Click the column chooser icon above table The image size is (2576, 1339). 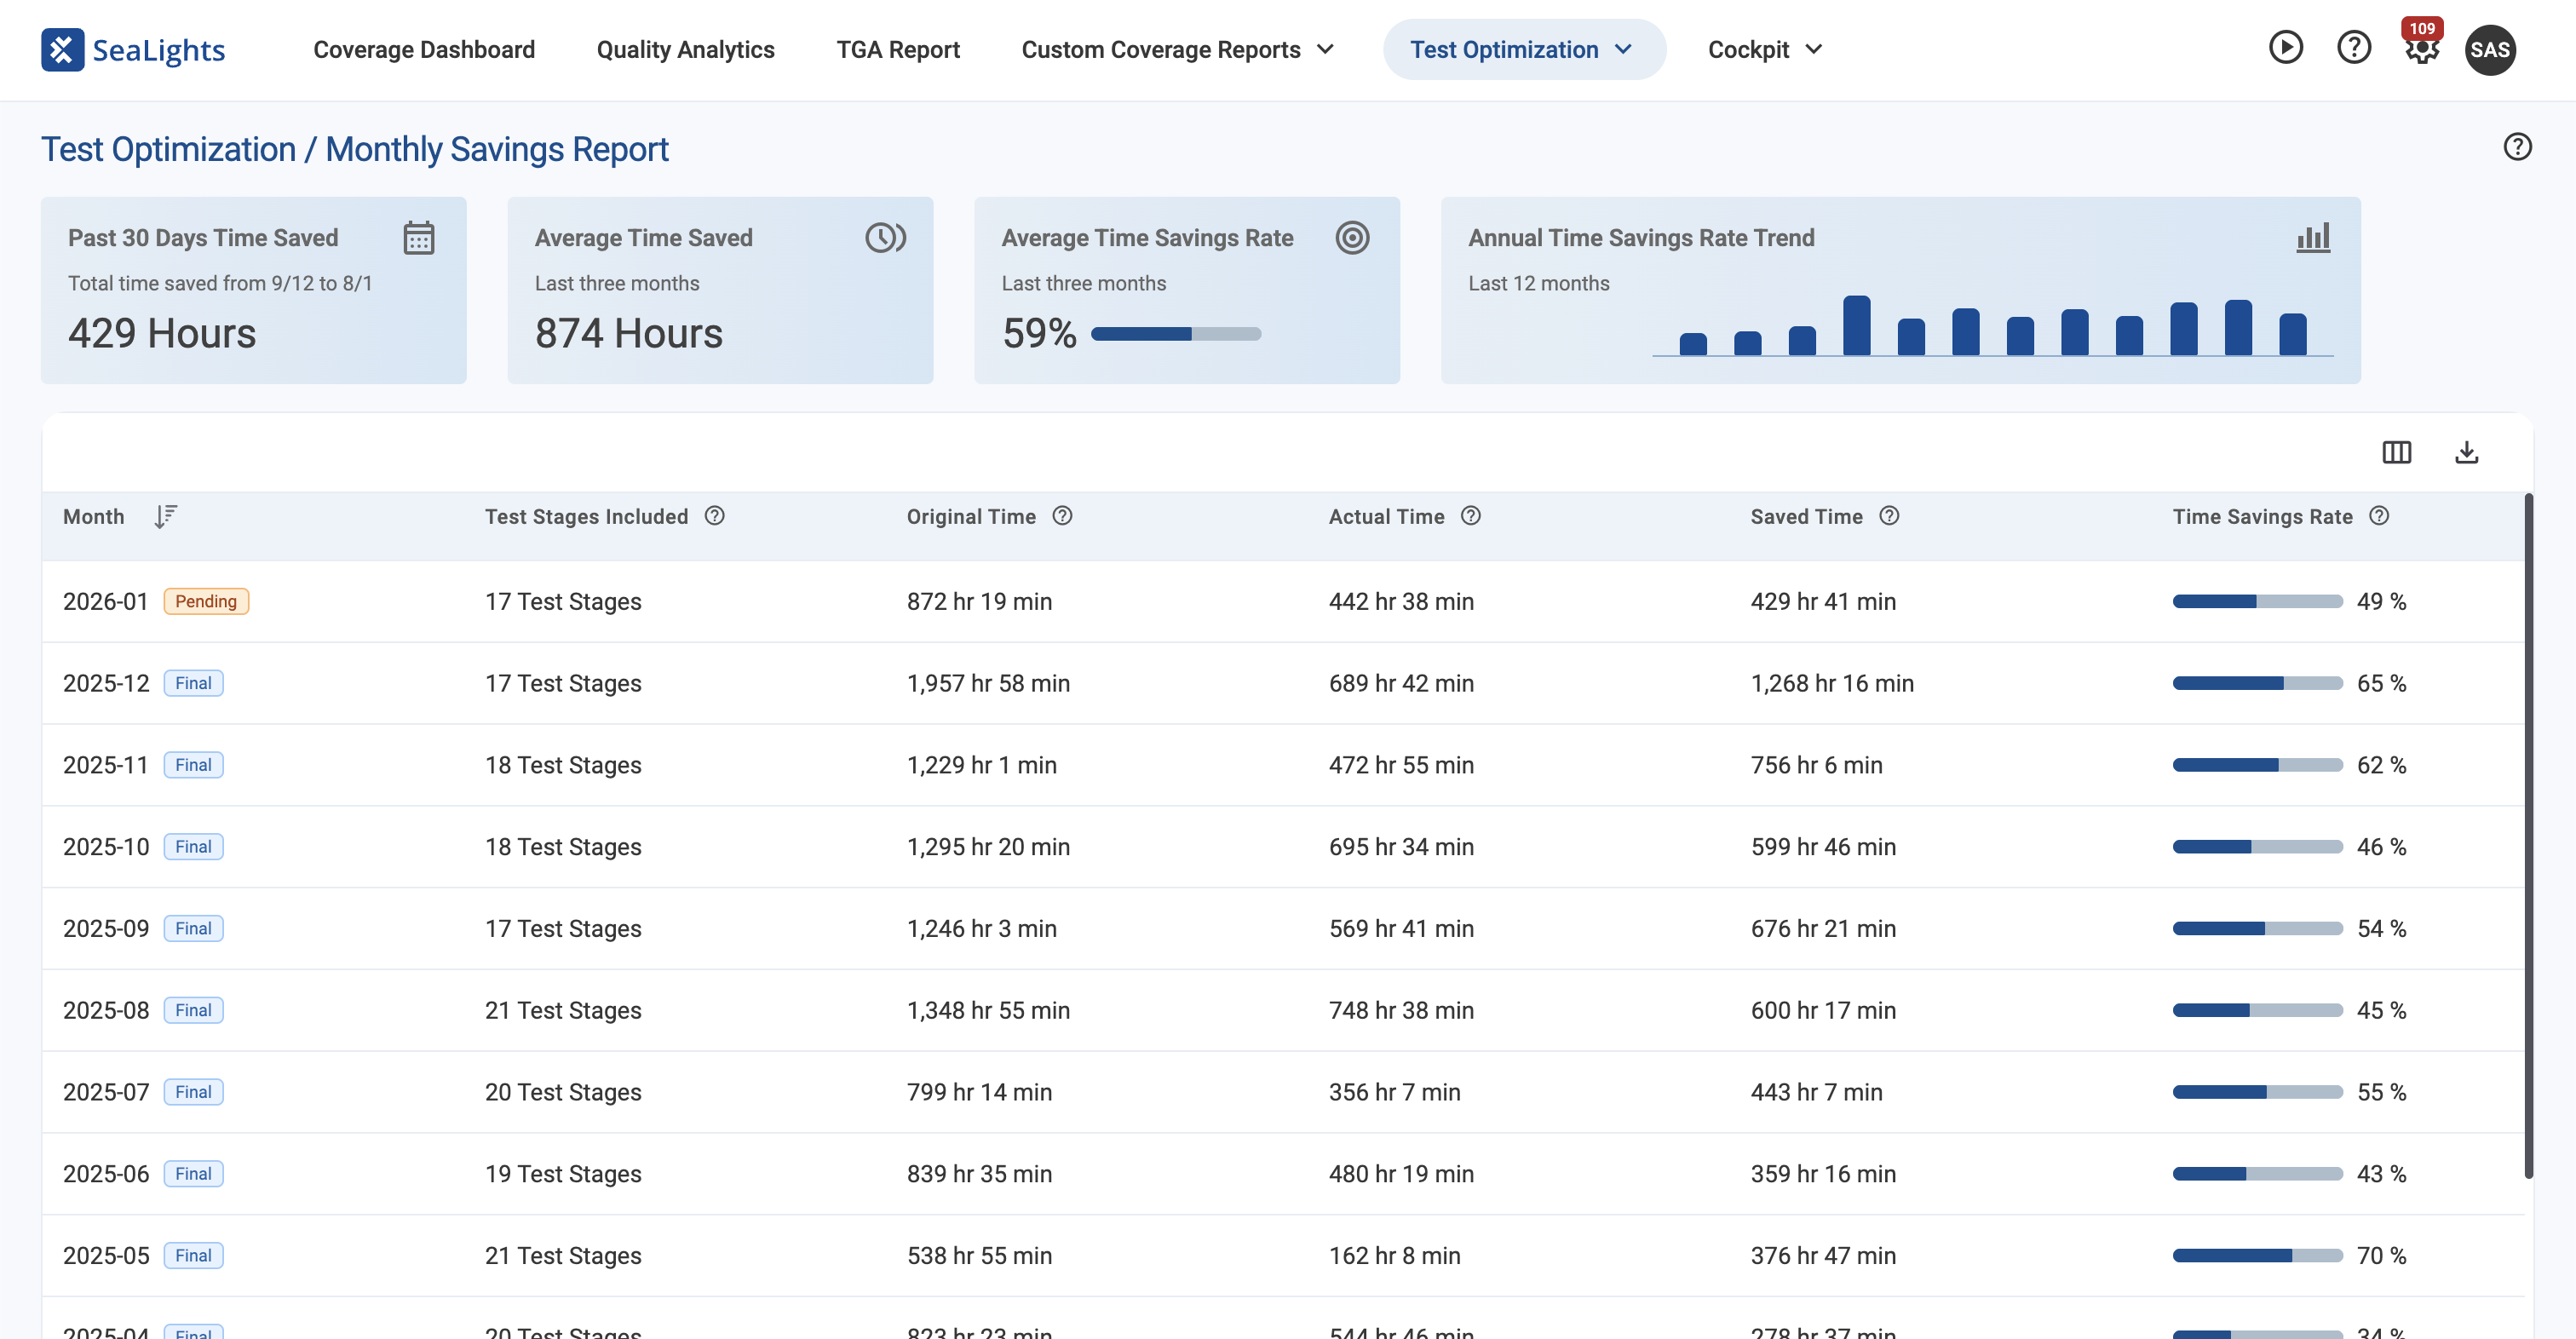[x=2396, y=452]
